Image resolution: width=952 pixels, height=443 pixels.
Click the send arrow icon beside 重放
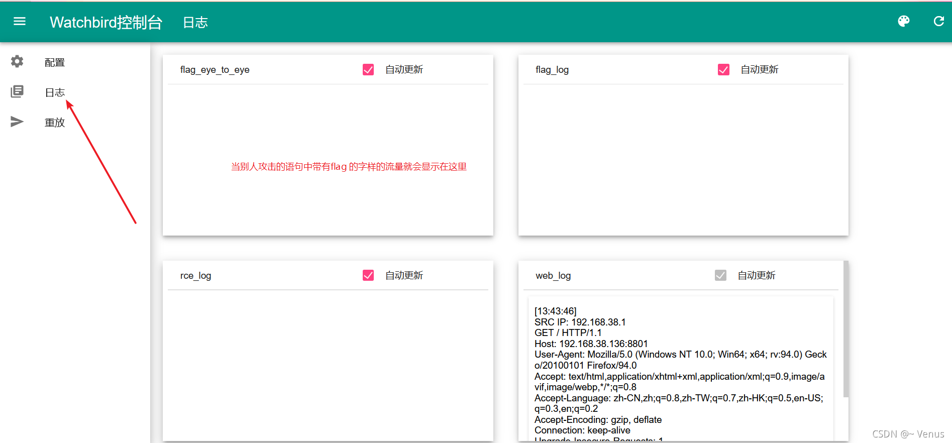click(x=17, y=122)
